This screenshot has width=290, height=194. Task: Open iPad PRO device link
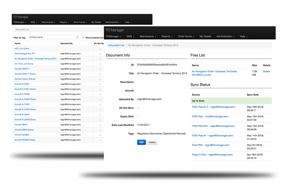click(211, 145)
